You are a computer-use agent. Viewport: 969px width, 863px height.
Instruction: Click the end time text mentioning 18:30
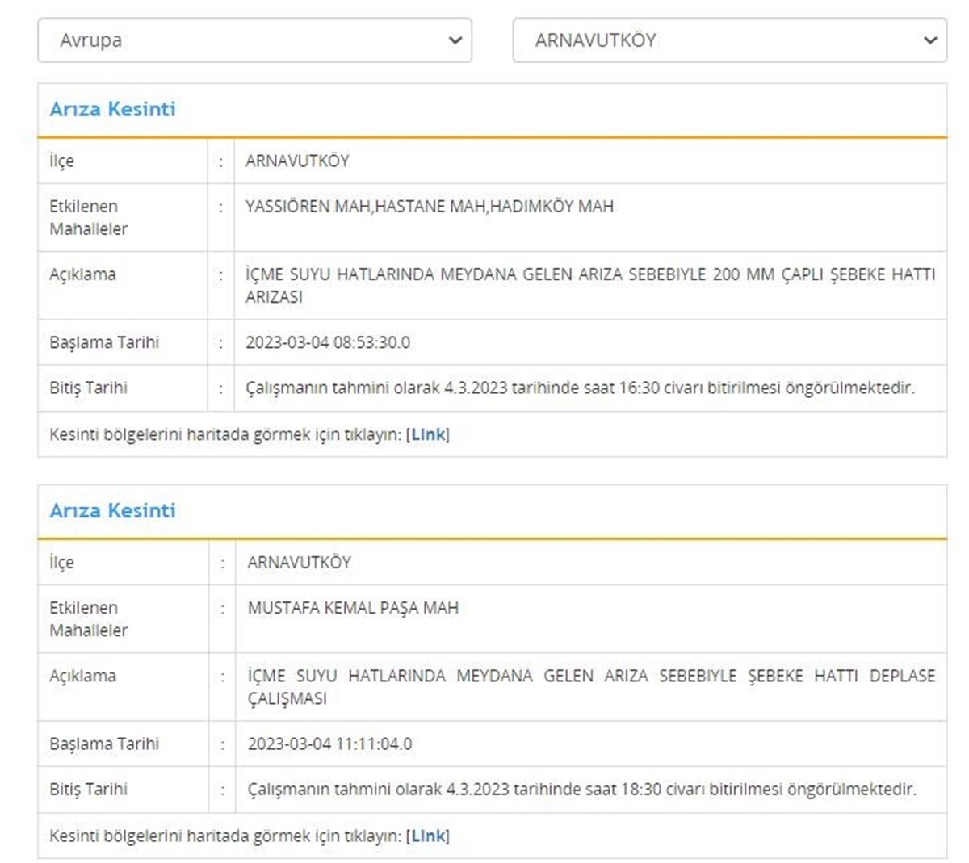click(581, 789)
